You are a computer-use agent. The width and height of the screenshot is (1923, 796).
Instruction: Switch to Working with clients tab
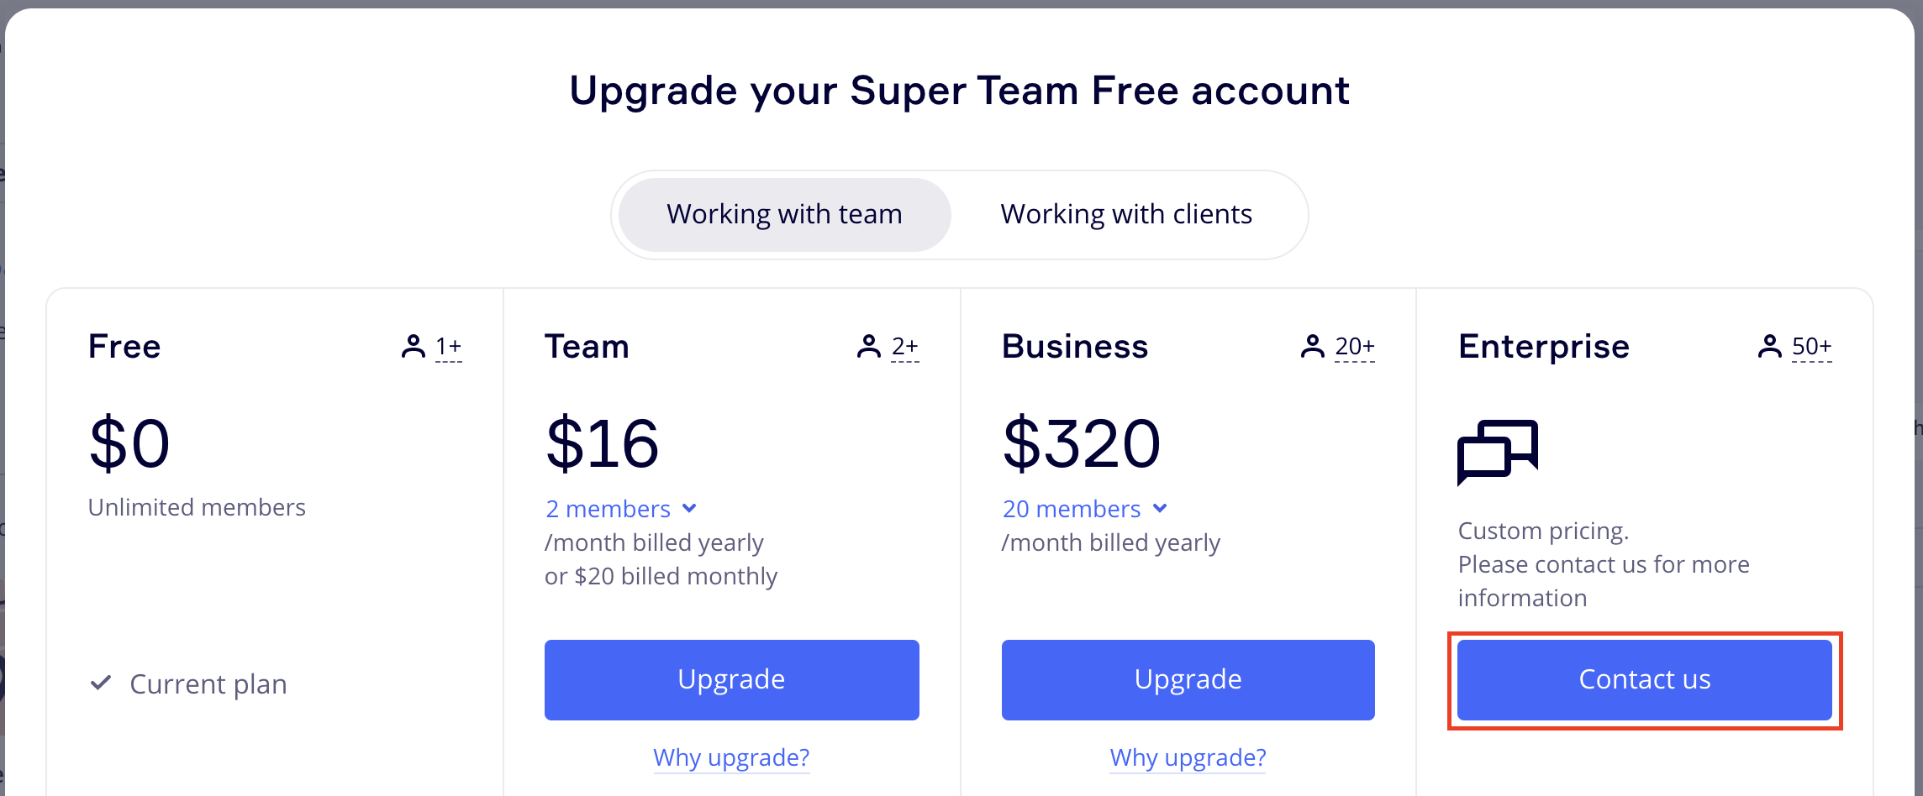(1125, 215)
